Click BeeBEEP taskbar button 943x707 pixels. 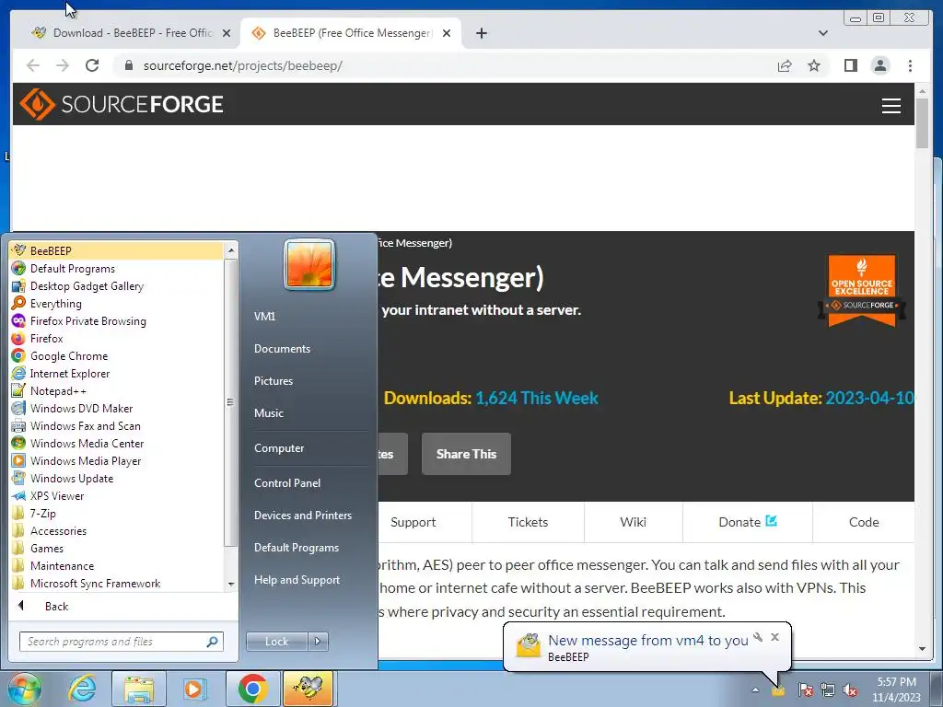tap(308, 689)
